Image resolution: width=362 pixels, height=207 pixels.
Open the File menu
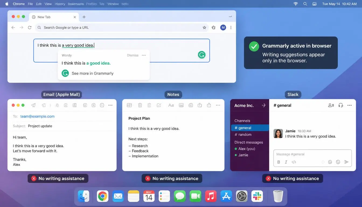coord(30,4)
